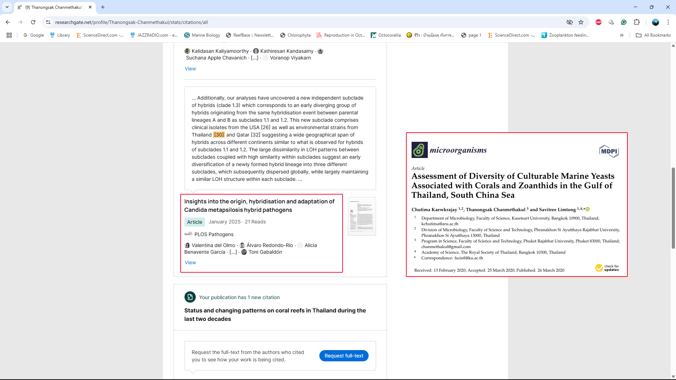Open the All Bookmarks folder

[653, 35]
